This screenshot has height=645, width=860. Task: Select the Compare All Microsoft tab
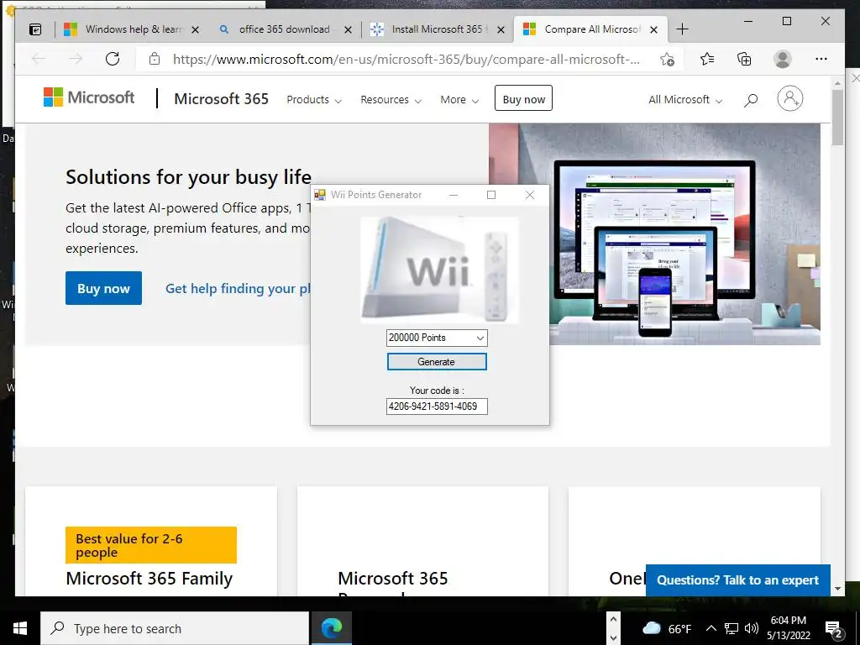click(590, 29)
